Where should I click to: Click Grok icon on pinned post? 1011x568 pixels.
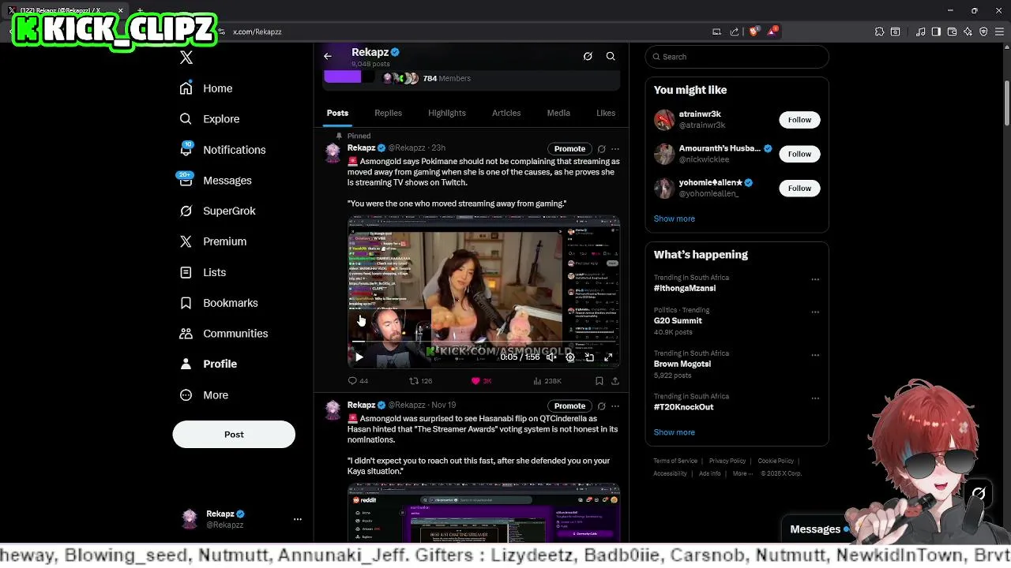pyautogui.click(x=601, y=148)
